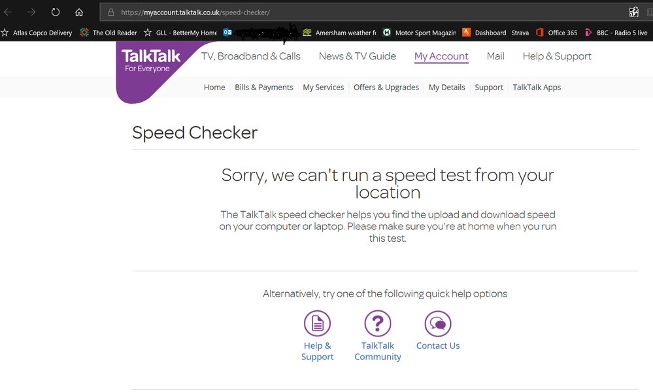Go to Offers & Upgrades

point(386,88)
